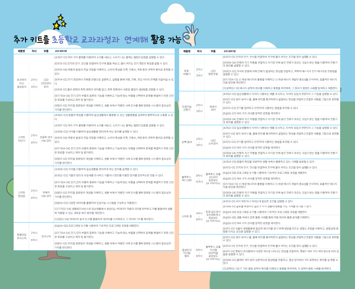Viewport: 355px width, 289px height.
Task: Click the '[6과11-01]' achievement standard line
Action: (x=281, y=253)
